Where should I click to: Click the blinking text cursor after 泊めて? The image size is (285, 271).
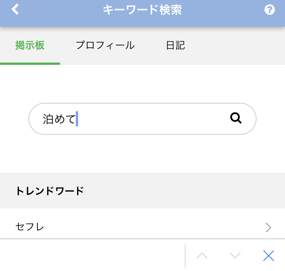click(x=77, y=119)
